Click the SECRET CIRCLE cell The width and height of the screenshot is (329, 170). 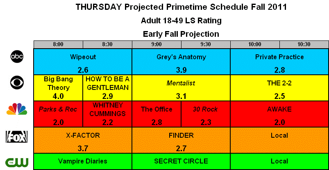click(x=181, y=161)
